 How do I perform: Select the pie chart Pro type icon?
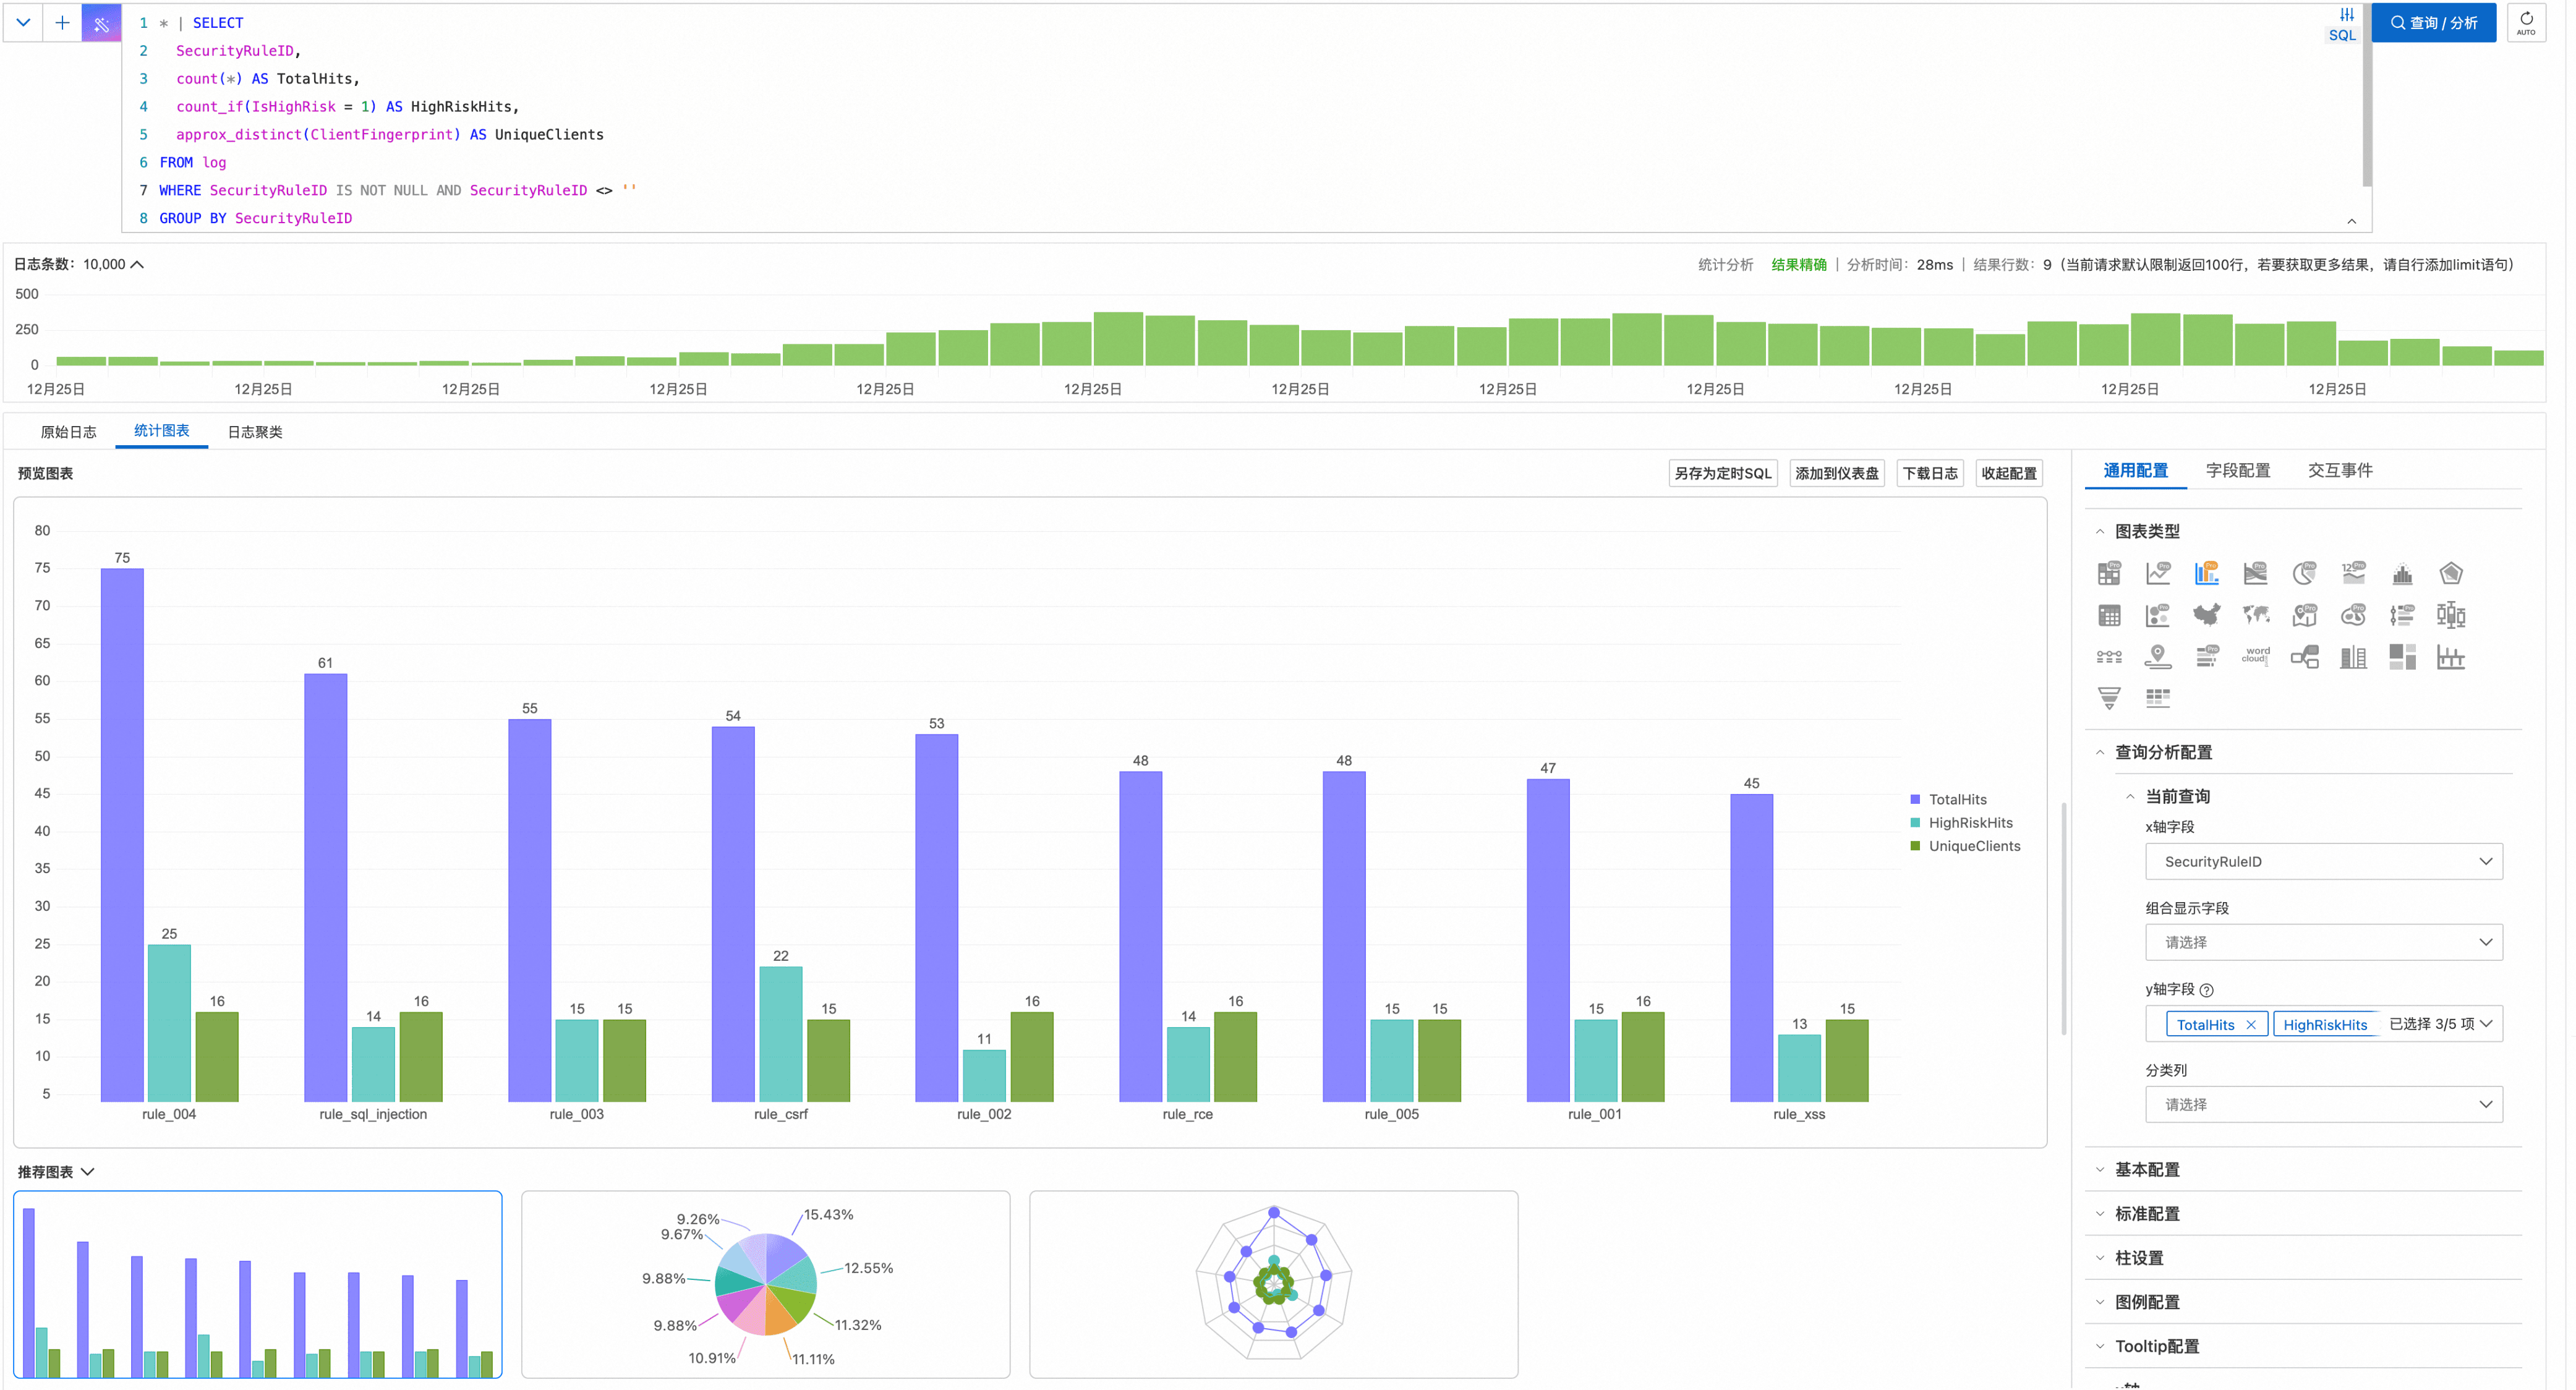2304,573
